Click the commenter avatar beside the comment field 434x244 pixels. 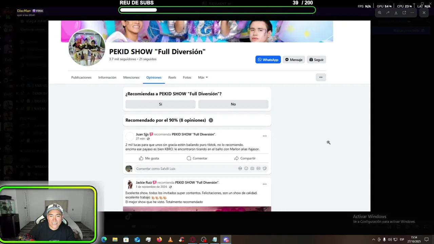(x=129, y=168)
